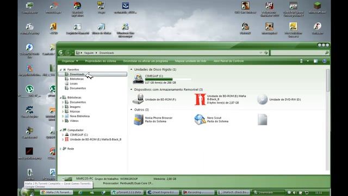Select Bibliotecas under Favoritos

(77, 79)
